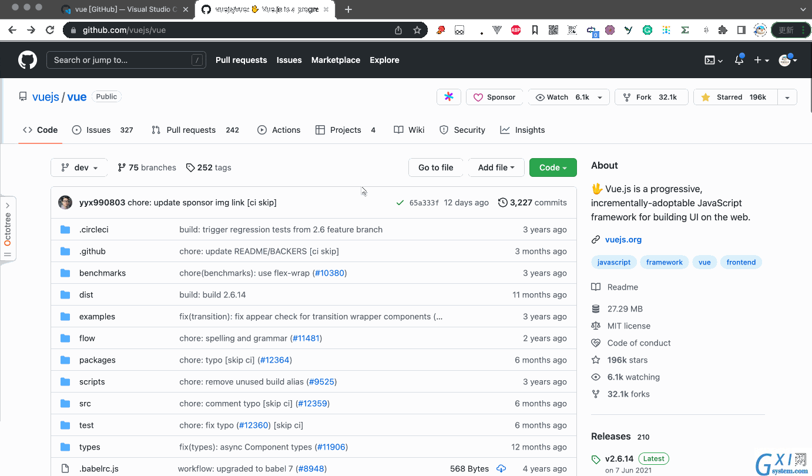Open pull request #10380 link

(x=330, y=273)
